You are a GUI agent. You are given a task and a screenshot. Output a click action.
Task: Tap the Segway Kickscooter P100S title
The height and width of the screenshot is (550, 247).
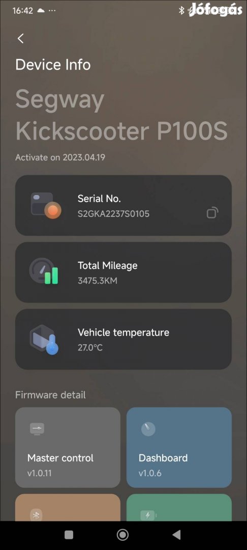point(121,115)
